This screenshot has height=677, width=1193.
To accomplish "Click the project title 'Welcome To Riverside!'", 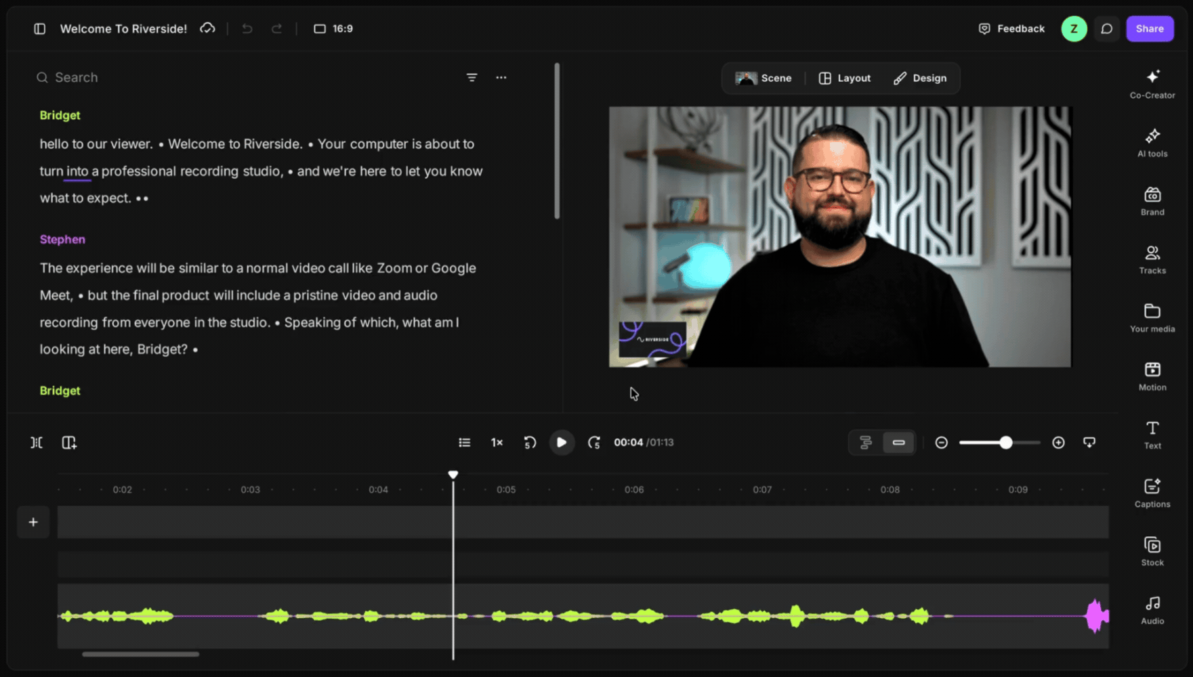I will point(123,28).
